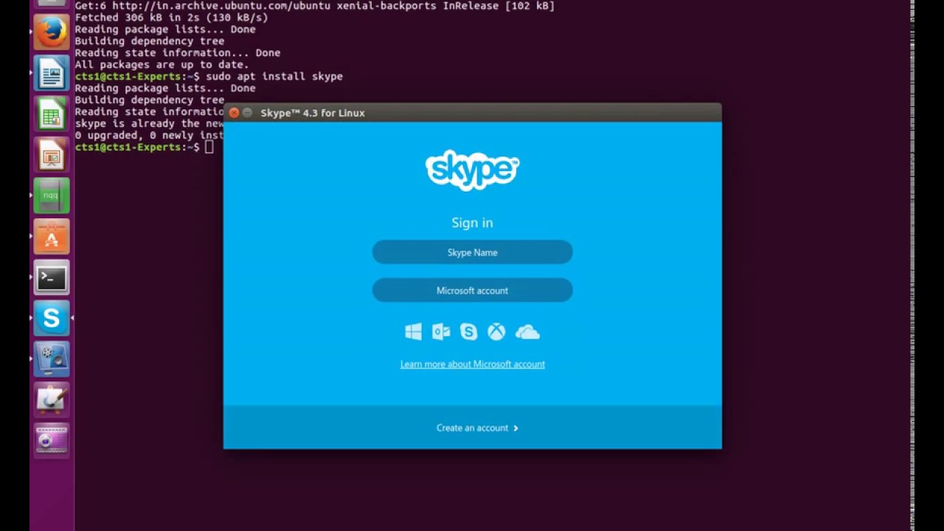Launch LibreOffice Calc from the dock
This screenshot has width=944, height=531.
tap(52, 114)
